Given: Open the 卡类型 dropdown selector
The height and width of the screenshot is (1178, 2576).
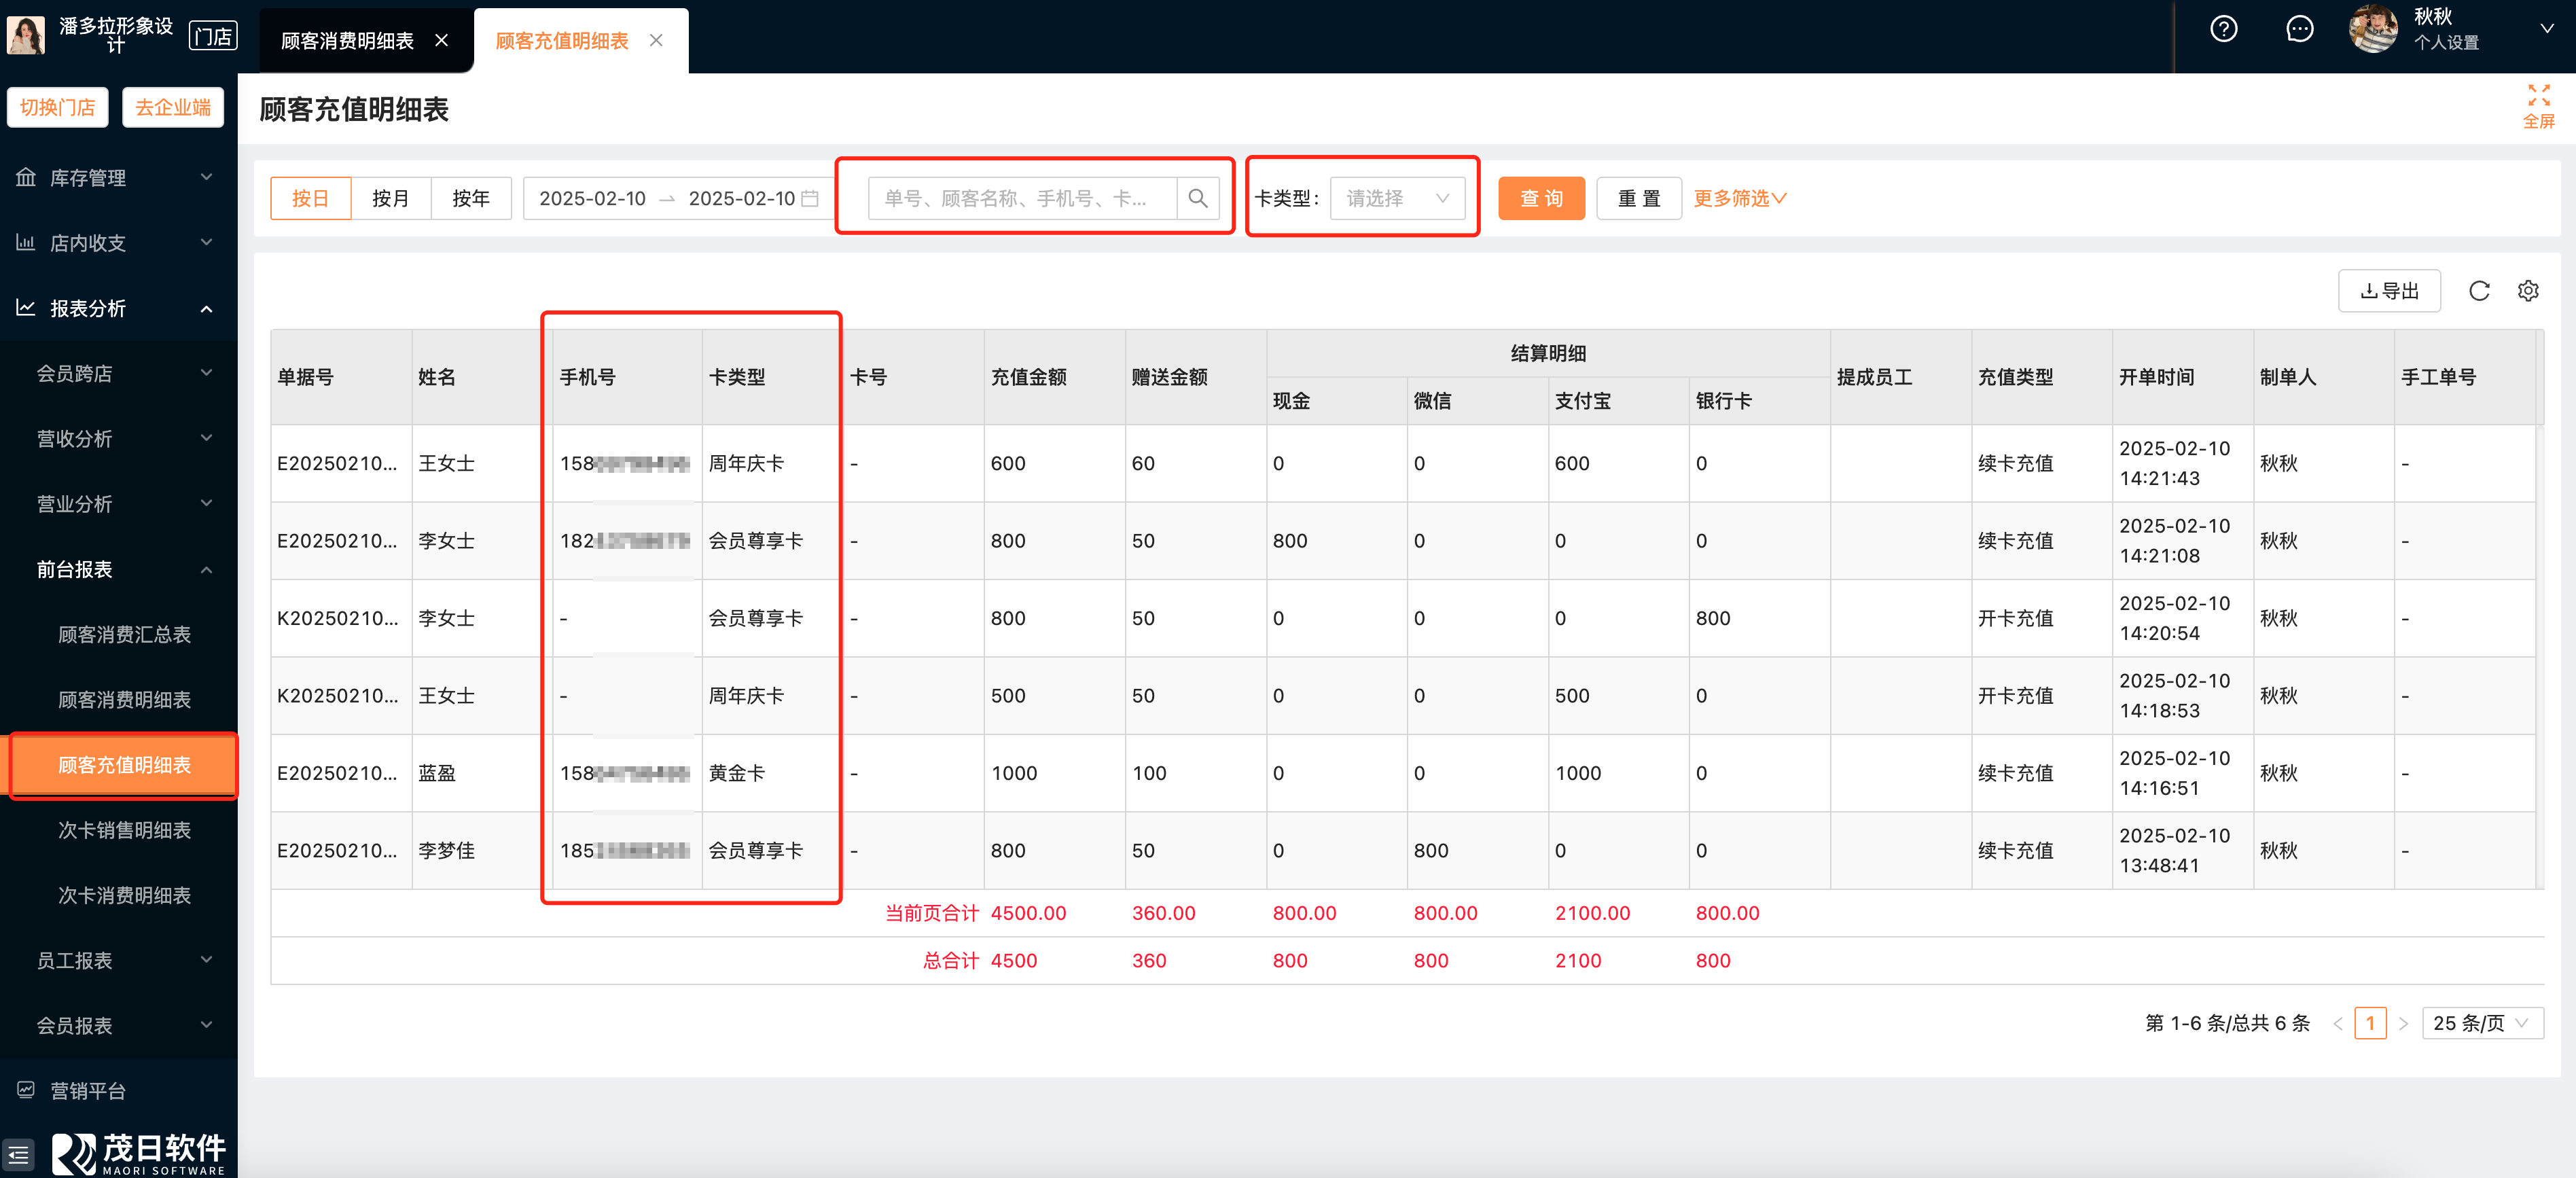Looking at the screenshot, I should (1396, 198).
